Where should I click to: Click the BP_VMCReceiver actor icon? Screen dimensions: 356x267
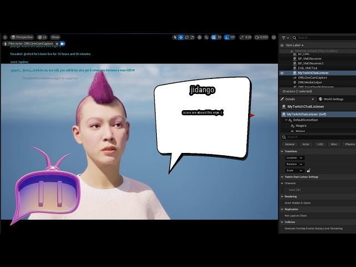[x=295, y=58]
